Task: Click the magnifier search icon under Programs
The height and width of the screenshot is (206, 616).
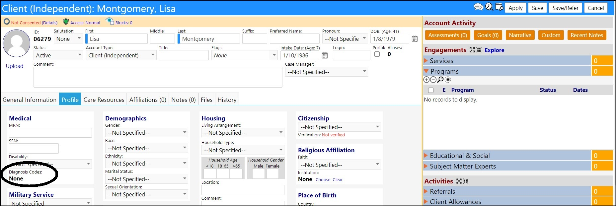Action: point(440,80)
